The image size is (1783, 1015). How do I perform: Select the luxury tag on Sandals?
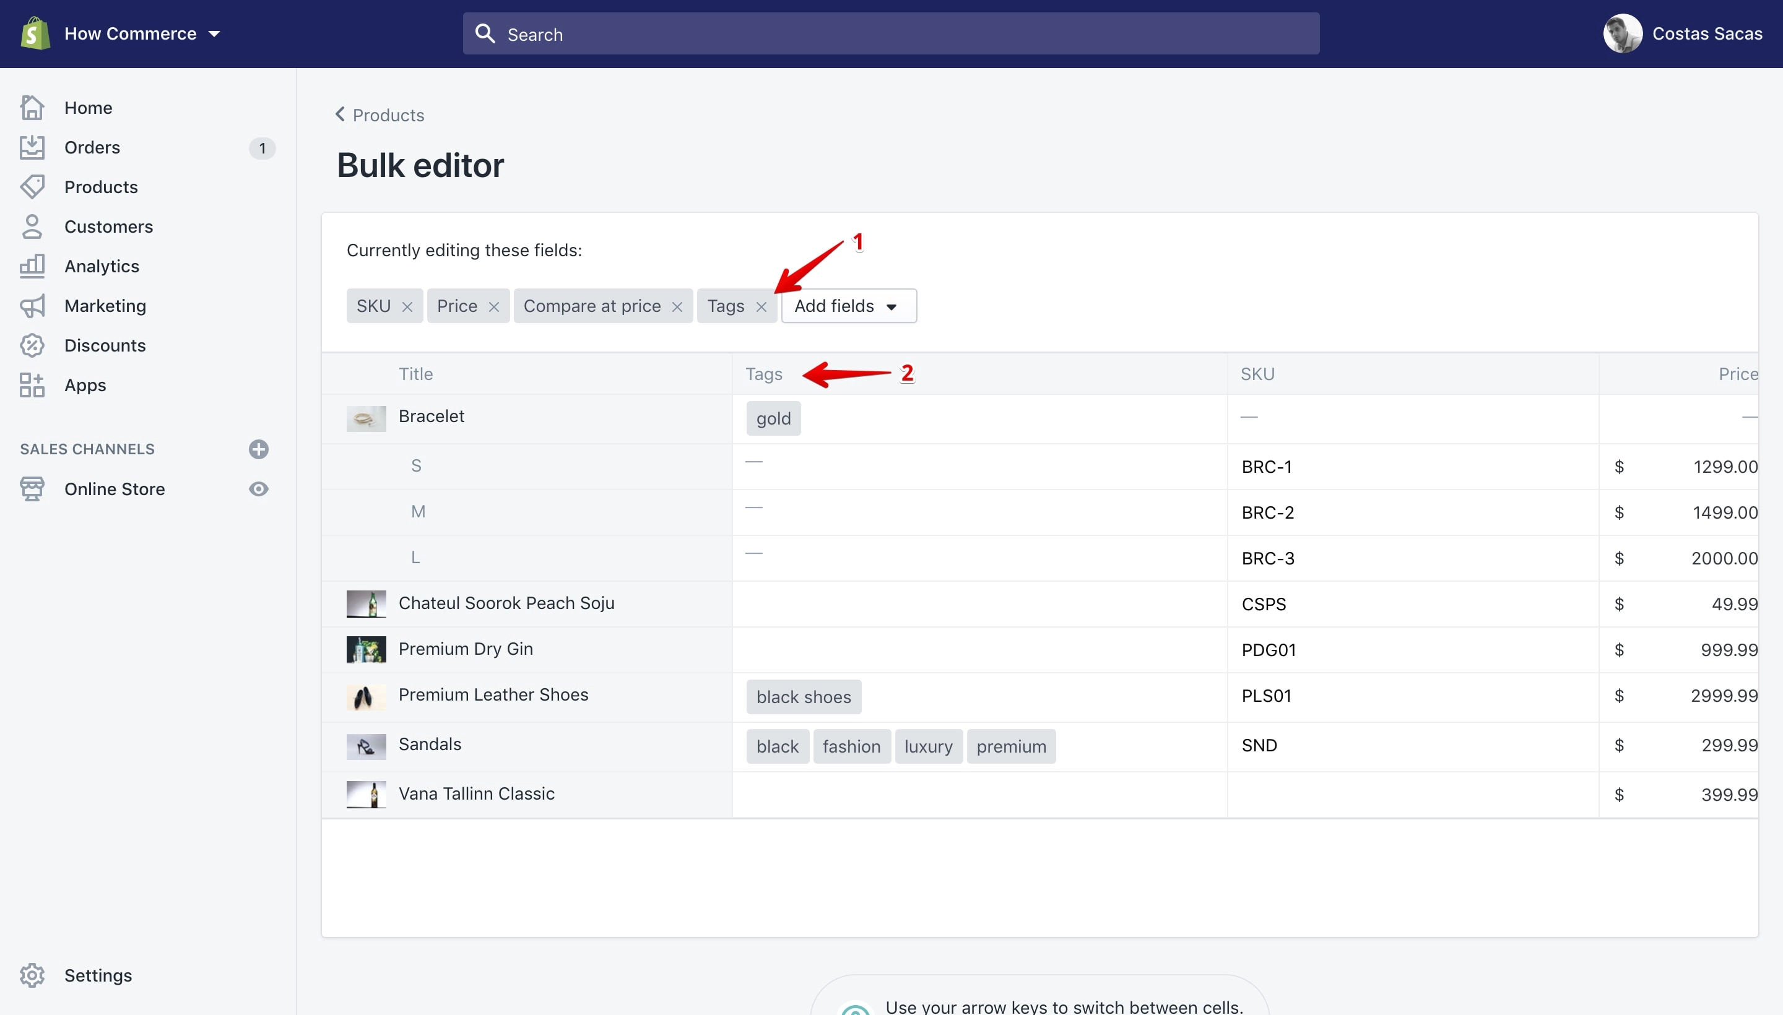point(928,746)
